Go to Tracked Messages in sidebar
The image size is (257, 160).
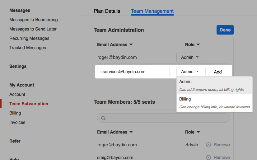coord(28,48)
